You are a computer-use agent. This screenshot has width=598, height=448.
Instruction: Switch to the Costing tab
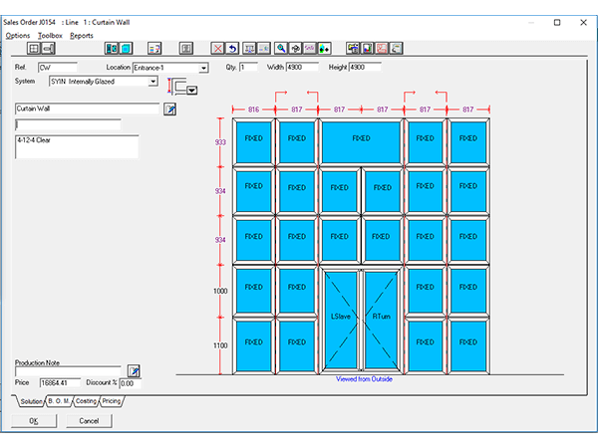pyautogui.click(x=86, y=400)
